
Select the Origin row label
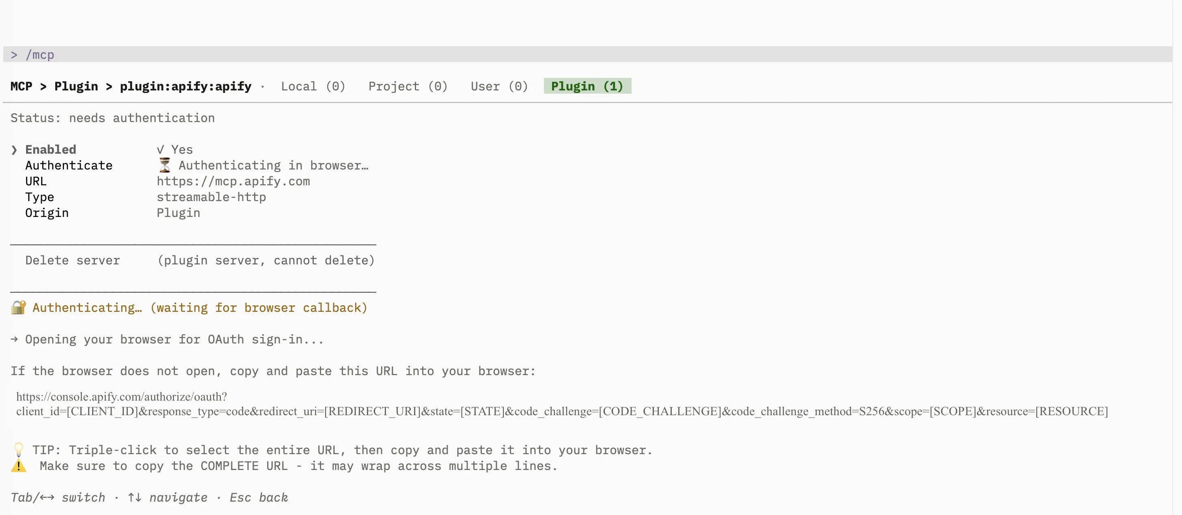47,213
